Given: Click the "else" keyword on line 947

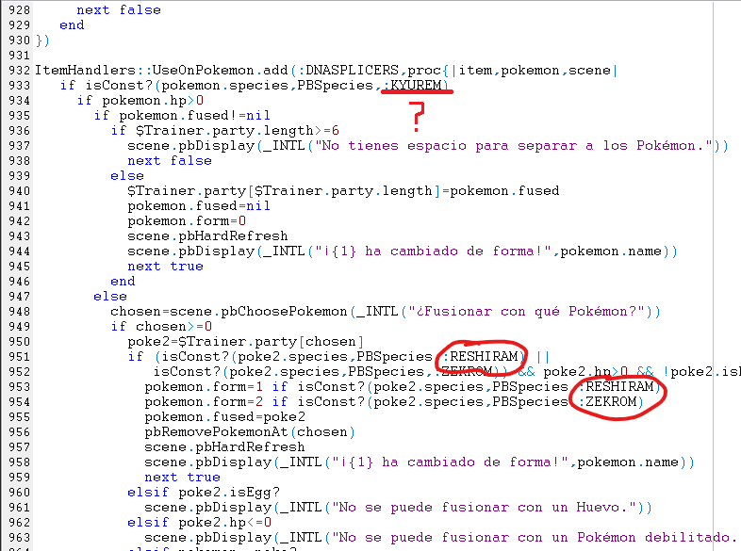Looking at the screenshot, I should pyautogui.click(x=109, y=297).
